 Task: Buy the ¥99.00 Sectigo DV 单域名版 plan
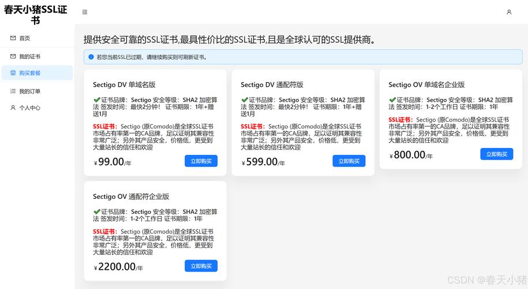pos(201,161)
